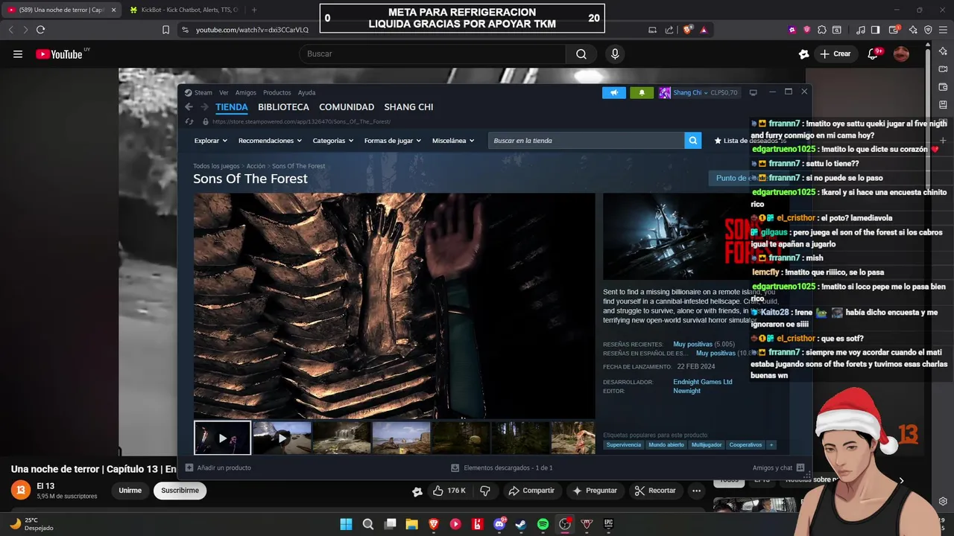Screen dimensions: 954x536
Task: Click the Suscribirme button
Action: pos(180,491)
